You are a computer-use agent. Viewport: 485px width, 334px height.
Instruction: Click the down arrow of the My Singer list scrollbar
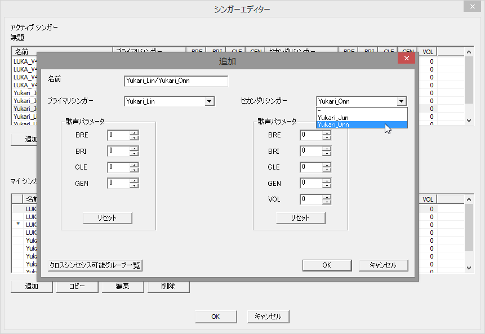point(469,268)
